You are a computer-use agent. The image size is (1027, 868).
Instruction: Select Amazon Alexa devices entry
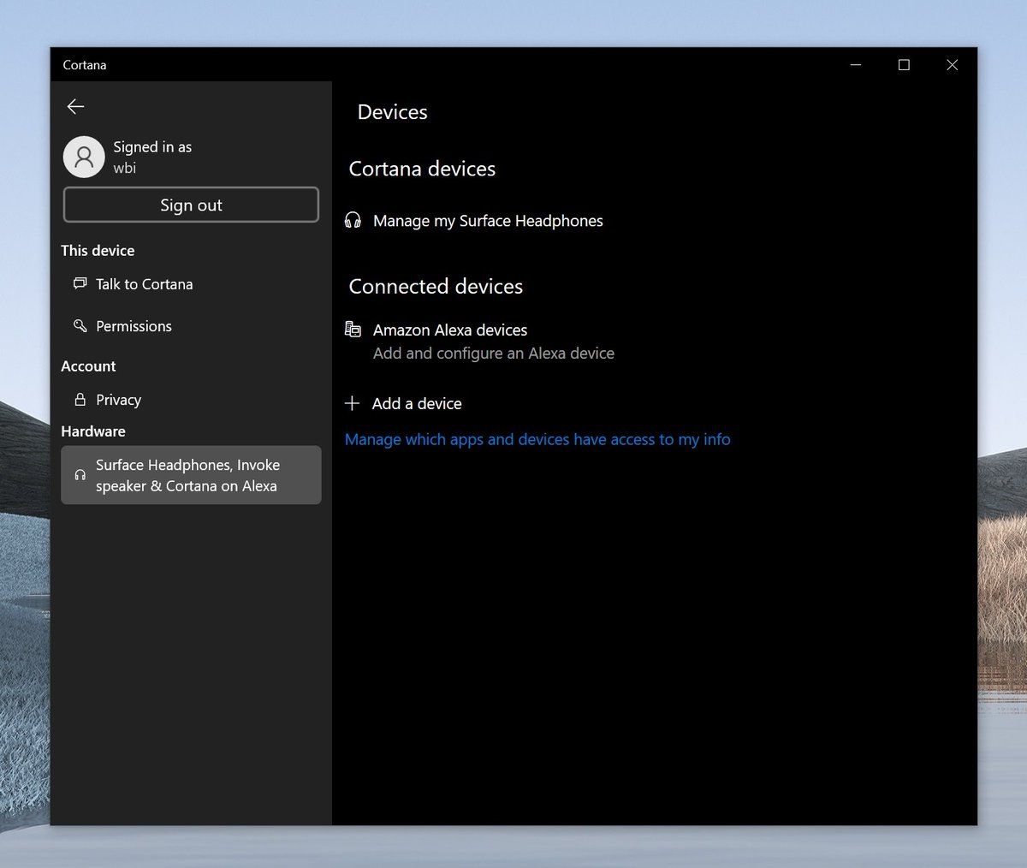tap(450, 330)
